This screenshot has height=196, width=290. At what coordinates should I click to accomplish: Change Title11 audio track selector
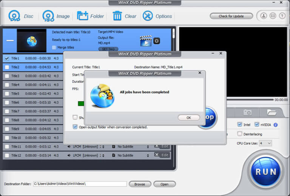103,147
